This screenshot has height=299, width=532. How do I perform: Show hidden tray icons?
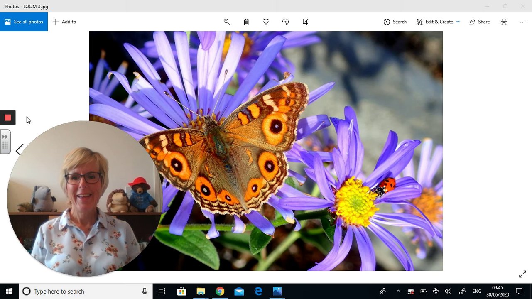398,291
